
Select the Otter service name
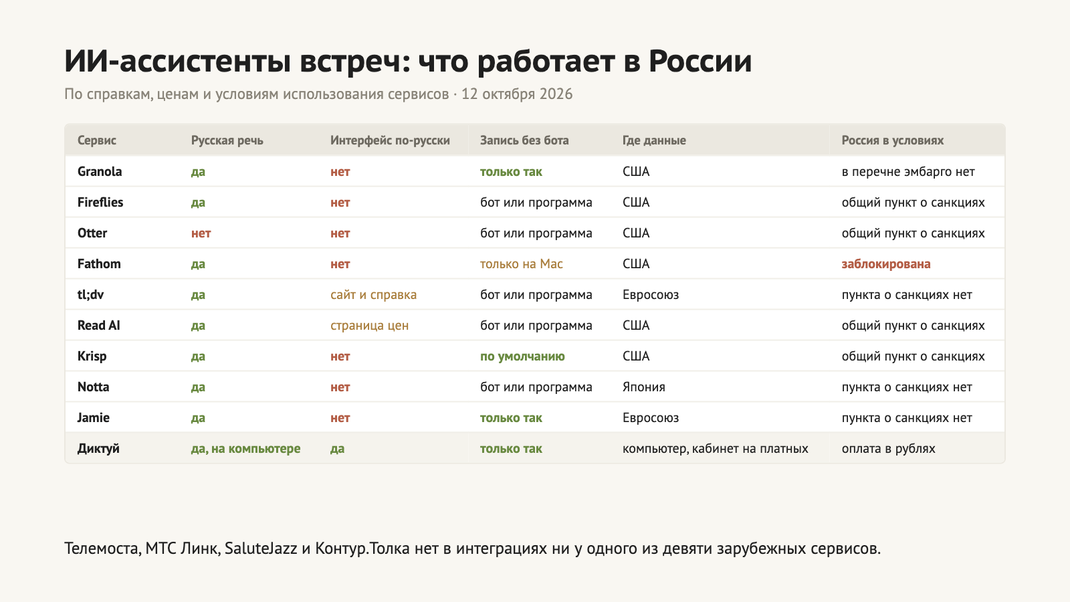click(x=92, y=233)
